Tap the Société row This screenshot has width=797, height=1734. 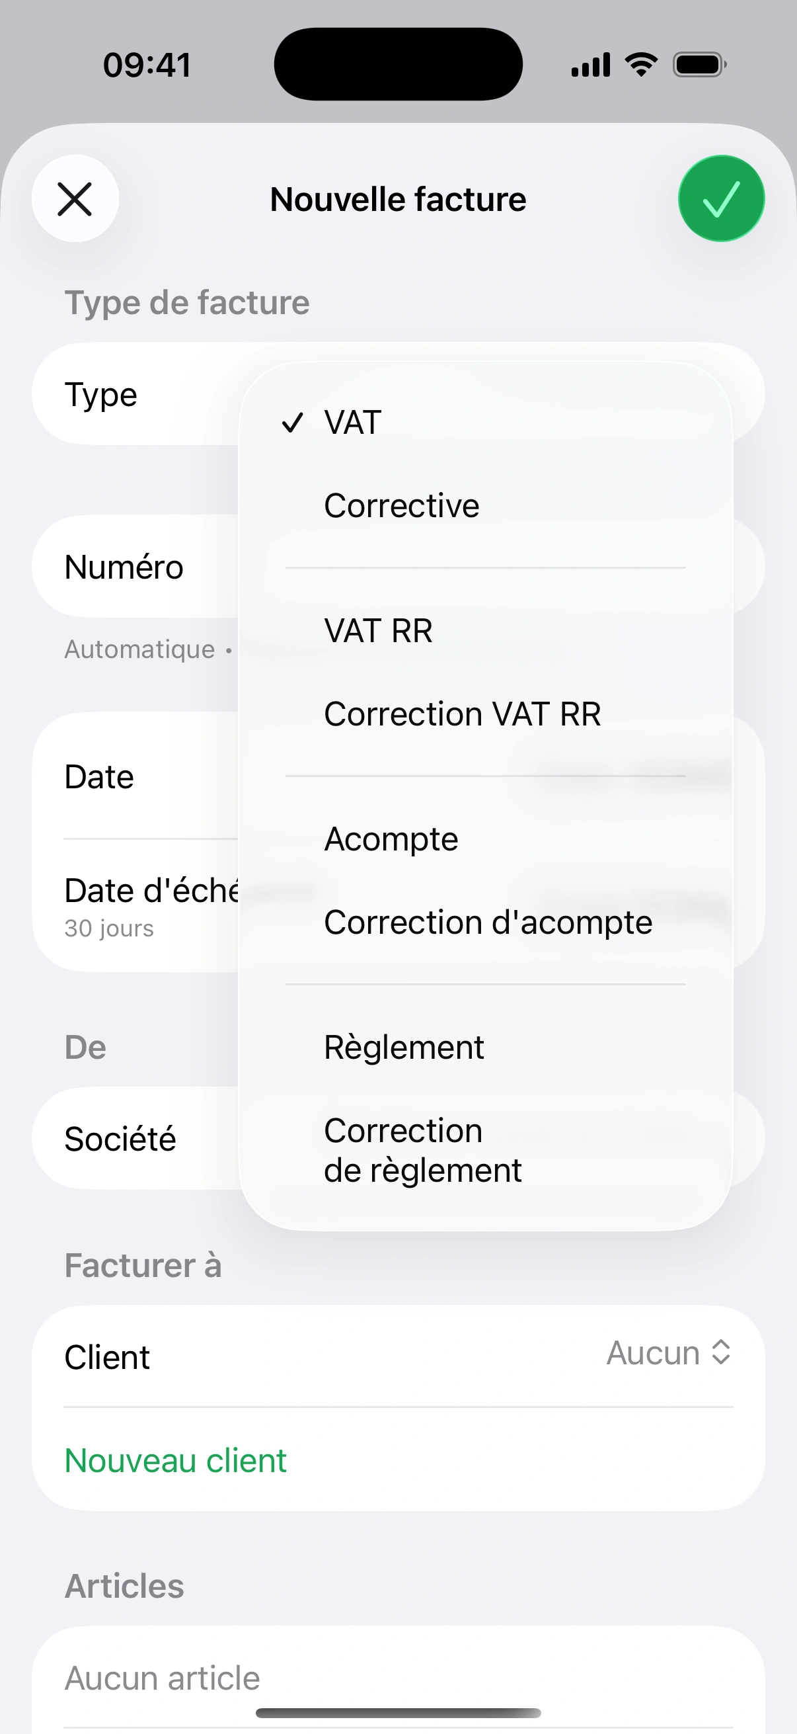(x=120, y=1139)
